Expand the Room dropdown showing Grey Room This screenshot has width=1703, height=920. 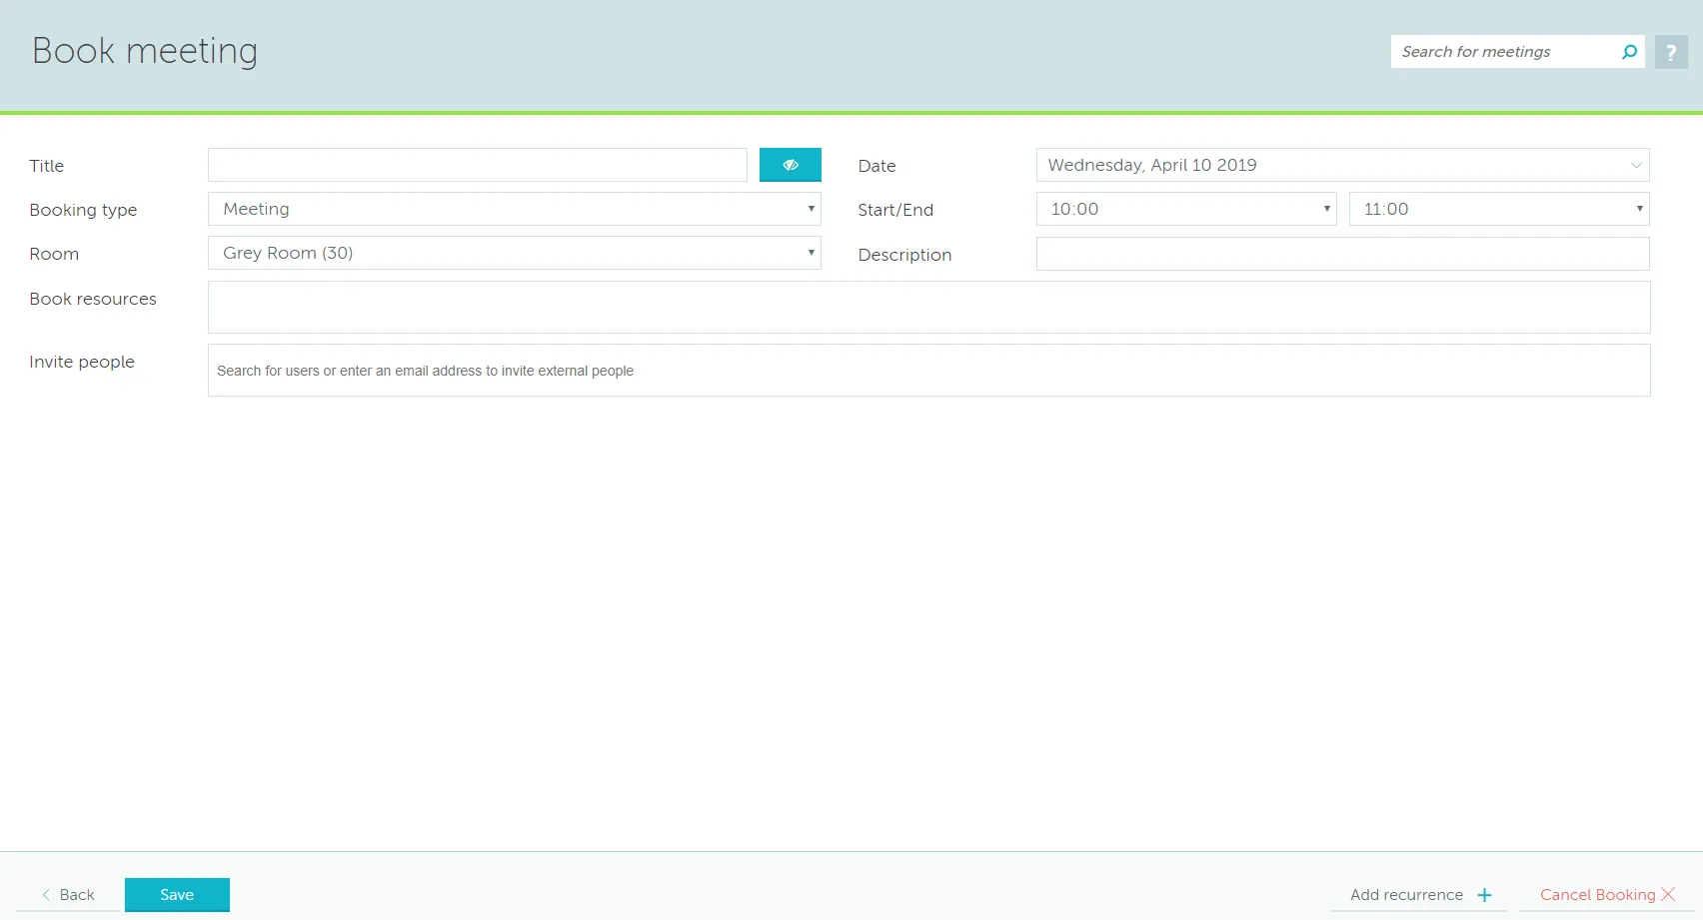click(x=514, y=253)
